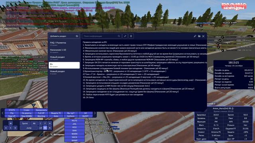Click the right arrow of the admin buttons panel
The width and height of the screenshot is (255, 143).
pos(95,113)
